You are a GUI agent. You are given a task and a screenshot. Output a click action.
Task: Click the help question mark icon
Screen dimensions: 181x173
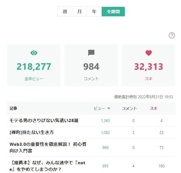click(172, 35)
